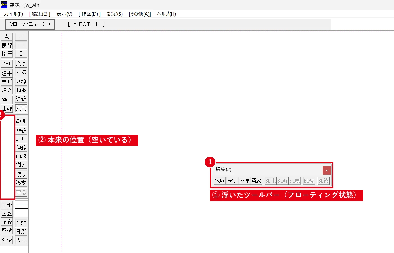Select the 建断 tool button
This screenshot has height=253, width=394.
(7, 82)
